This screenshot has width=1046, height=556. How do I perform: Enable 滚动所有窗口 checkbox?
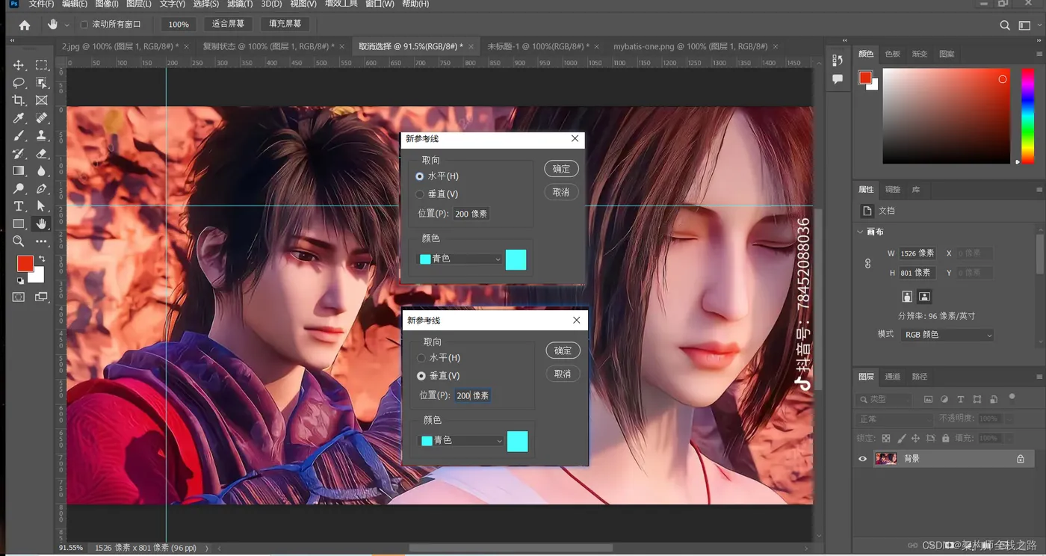point(84,25)
